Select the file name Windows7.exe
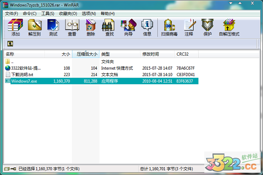 click(x=24, y=81)
